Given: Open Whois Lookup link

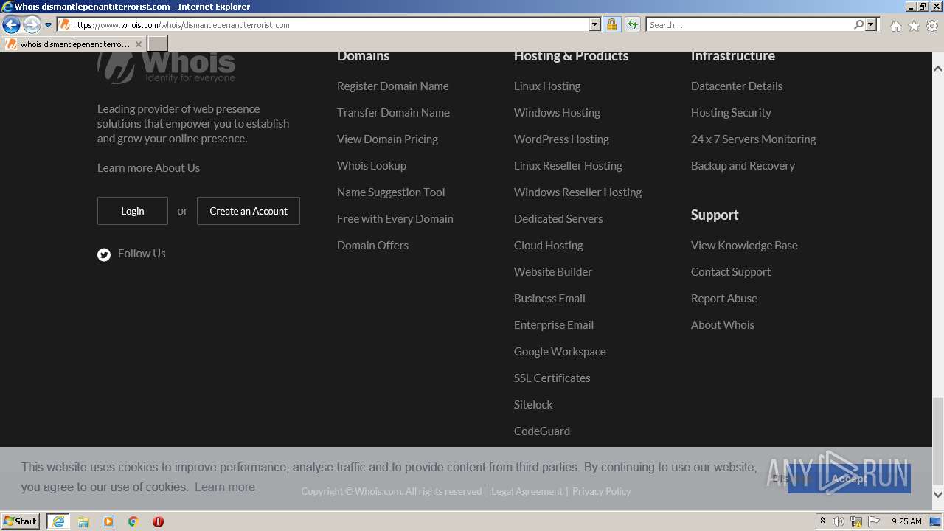Looking at the screenshot, I should point(372,166).
